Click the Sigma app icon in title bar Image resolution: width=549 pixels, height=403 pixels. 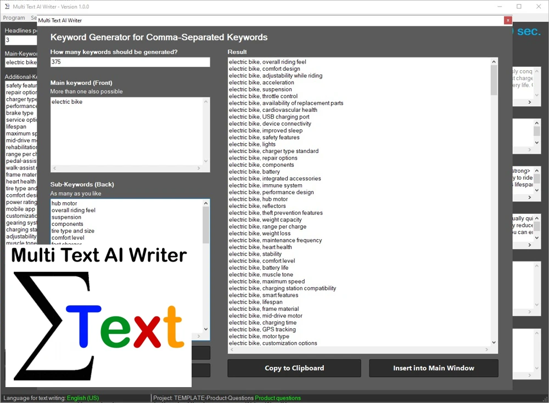pos(6,7)
